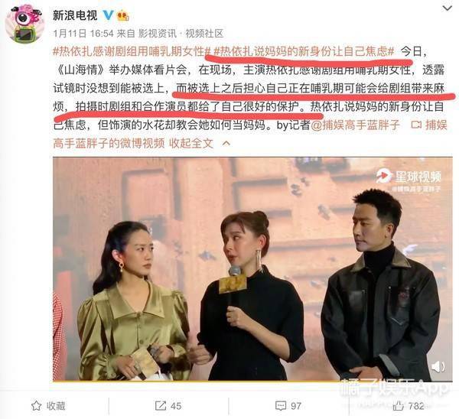Click the video camera icon before 捕娱

(416, 125)
